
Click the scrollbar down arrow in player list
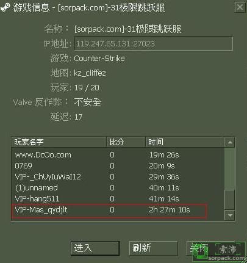[x=230, y=215]
